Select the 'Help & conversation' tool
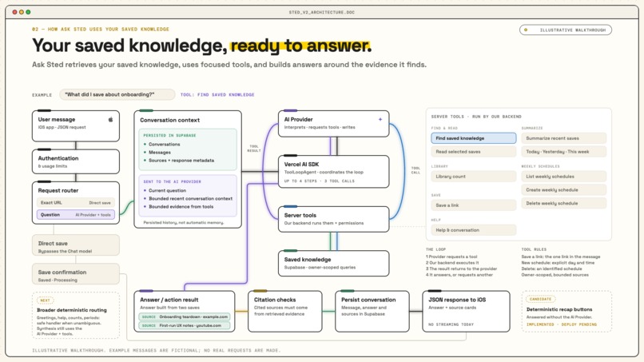 [x=474, y=230]
